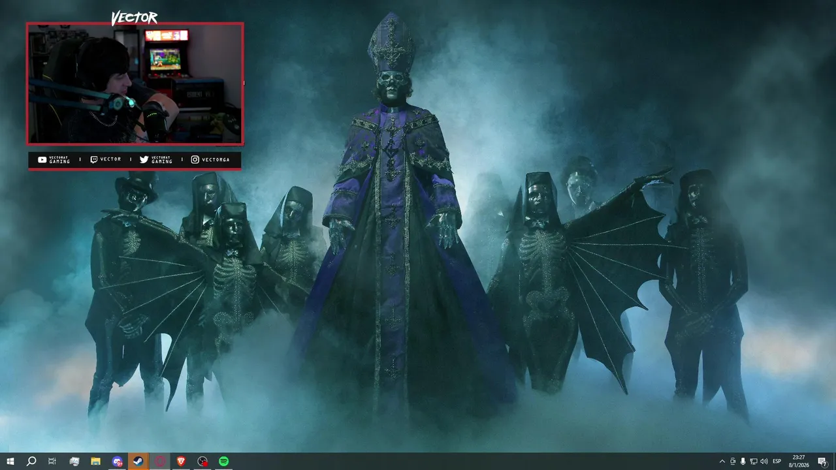Switch to the Steam taskbar app
This screenshot has width=836, height=470.
coord(138,462)
